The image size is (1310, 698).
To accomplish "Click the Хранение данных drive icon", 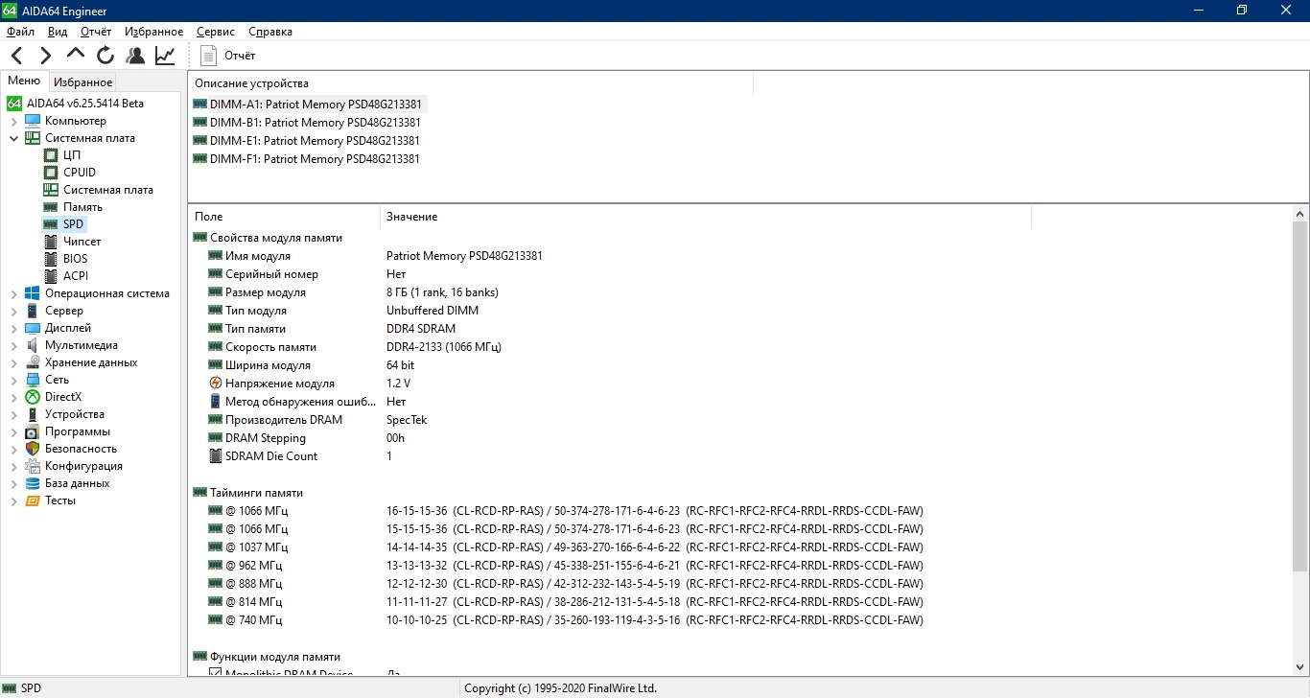I will pos(33,362).
